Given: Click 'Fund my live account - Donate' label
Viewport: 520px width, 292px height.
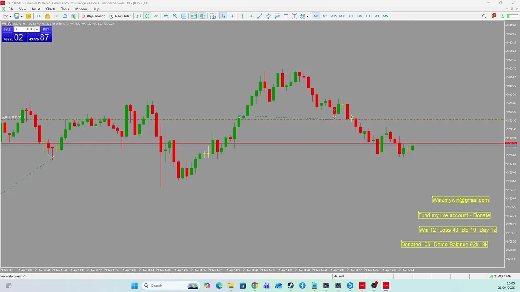Looking at the screenshot, I should point(454,215).
